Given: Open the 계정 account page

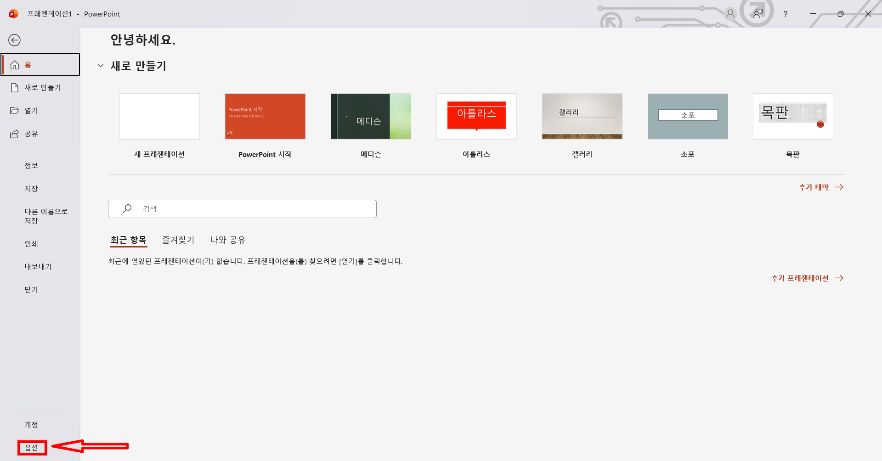Looking at the screenshot, I should [31, 425].
